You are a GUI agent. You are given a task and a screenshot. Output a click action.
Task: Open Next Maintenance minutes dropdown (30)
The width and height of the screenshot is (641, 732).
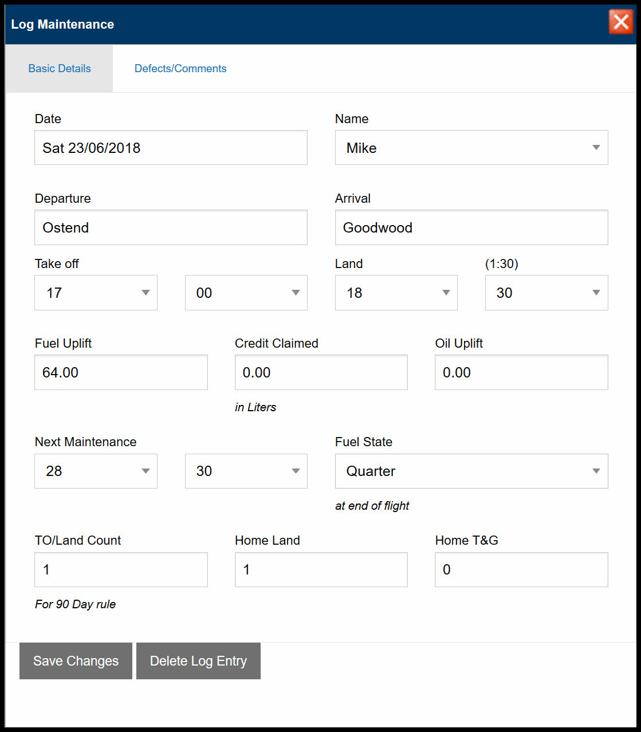[246, 471]
